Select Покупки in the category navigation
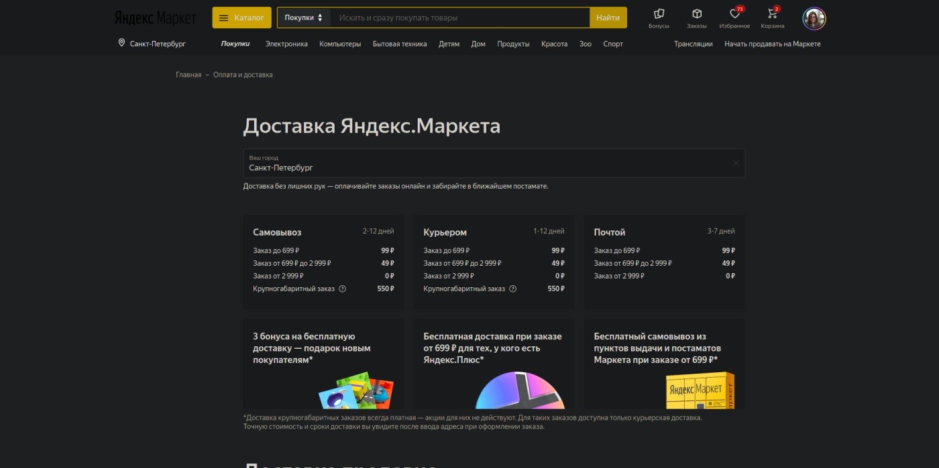The width and height of the screenshot is (939, 468). coord(235,44)
